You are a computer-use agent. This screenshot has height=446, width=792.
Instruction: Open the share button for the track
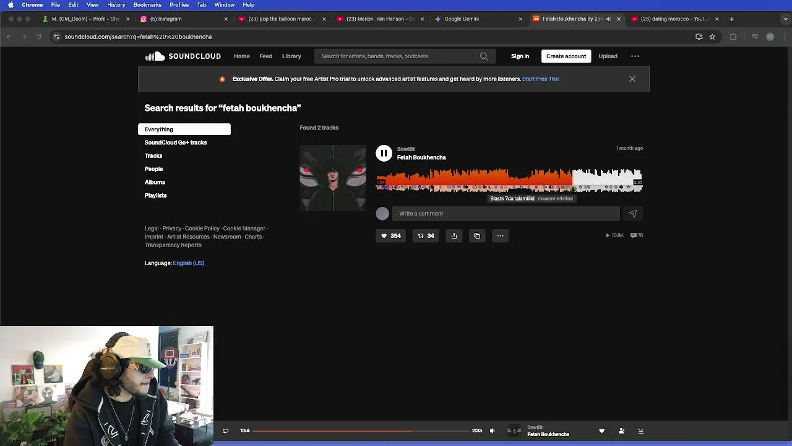tap(454, 235)
